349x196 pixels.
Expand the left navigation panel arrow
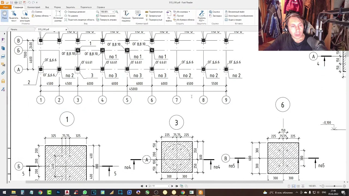pos(4,34)
